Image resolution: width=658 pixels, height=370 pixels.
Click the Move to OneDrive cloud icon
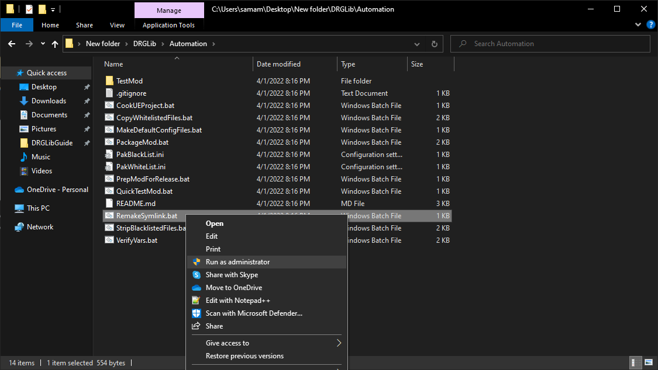tap(197, 288)
